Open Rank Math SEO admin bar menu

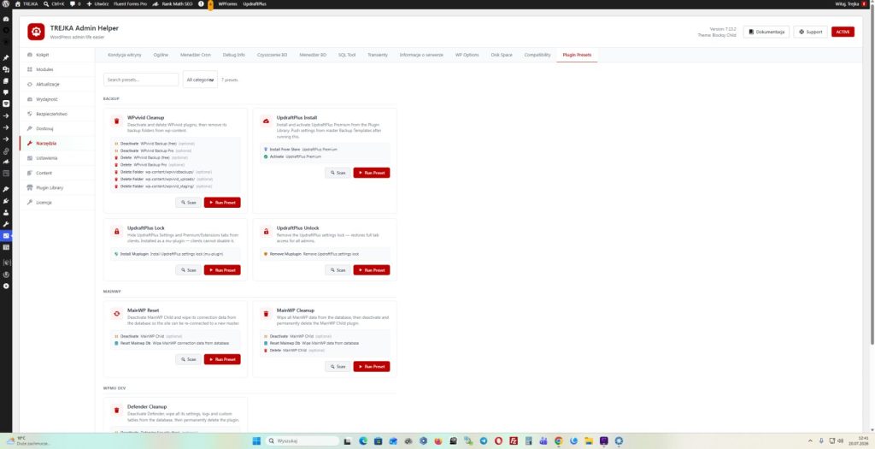tap(172, 3)
